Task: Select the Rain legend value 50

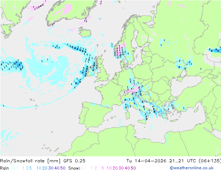Action: (x=63, y=168)
